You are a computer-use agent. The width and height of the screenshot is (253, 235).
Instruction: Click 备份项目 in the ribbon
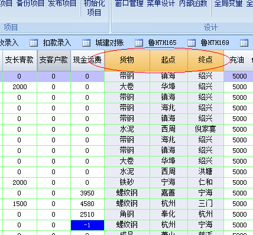[30, 4]
